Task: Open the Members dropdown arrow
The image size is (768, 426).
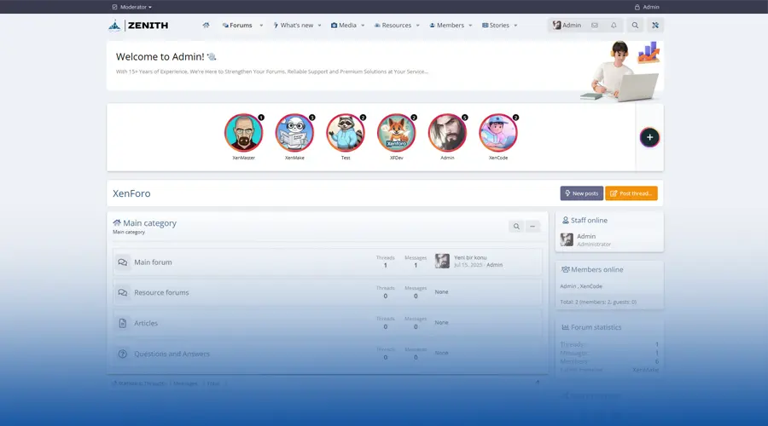Action: click(471, 26)
